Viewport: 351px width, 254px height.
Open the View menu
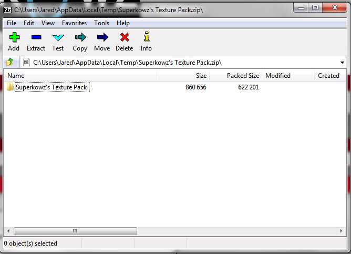48,23
